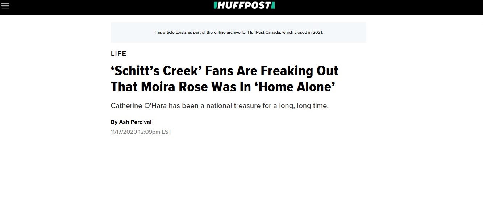Image resolution: width=483 pixels, height=212 pixels.
Task: Click the word 'By' before author name
Action: [114, 122]
